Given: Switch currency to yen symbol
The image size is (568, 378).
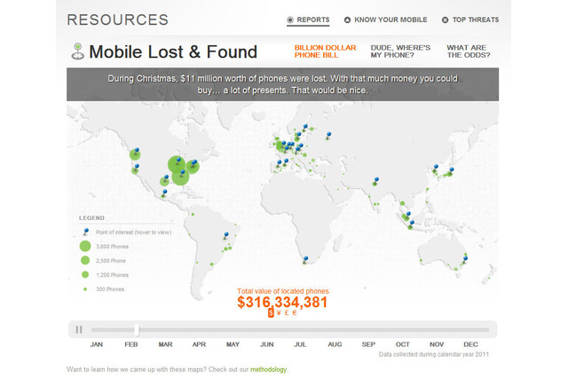Looking at the screenshot, I should click(x=280, y=313).
